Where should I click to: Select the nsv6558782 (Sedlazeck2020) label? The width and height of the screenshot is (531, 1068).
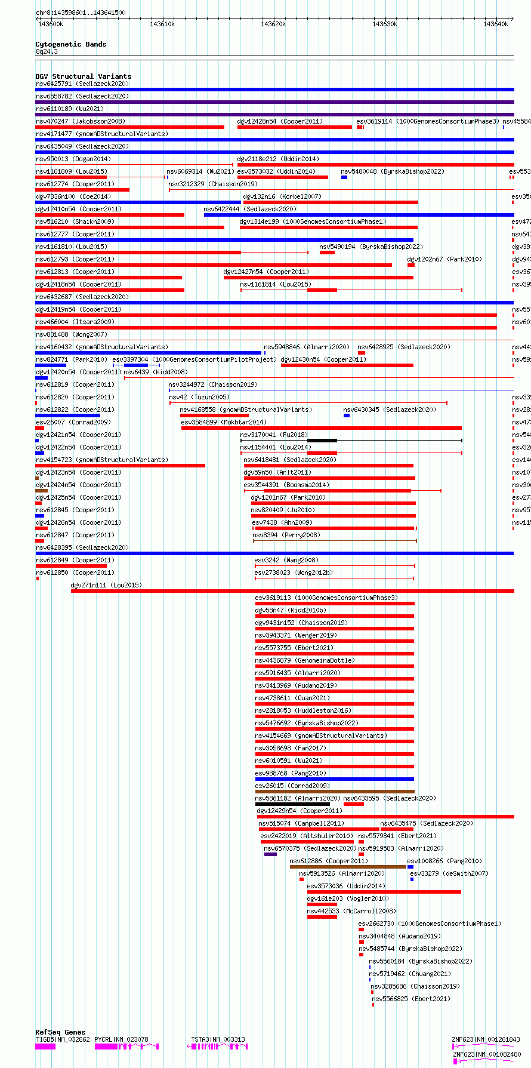[x=82, y=96]
